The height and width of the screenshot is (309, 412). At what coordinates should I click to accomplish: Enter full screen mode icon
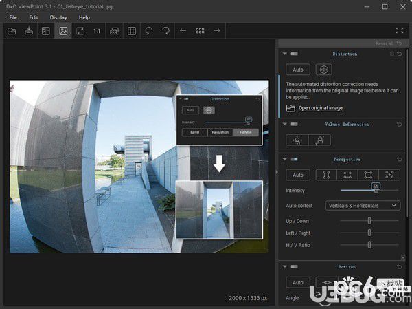click(x=400, y=30)
